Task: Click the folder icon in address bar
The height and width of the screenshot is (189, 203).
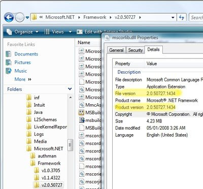Action: (34, 17)
